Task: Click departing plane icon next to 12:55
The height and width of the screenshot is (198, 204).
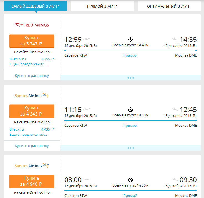Action: (x=87, y=39)
